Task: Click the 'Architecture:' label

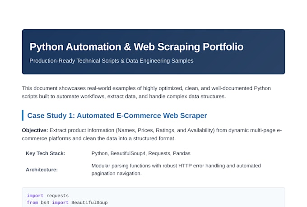Action: (42, 170)
